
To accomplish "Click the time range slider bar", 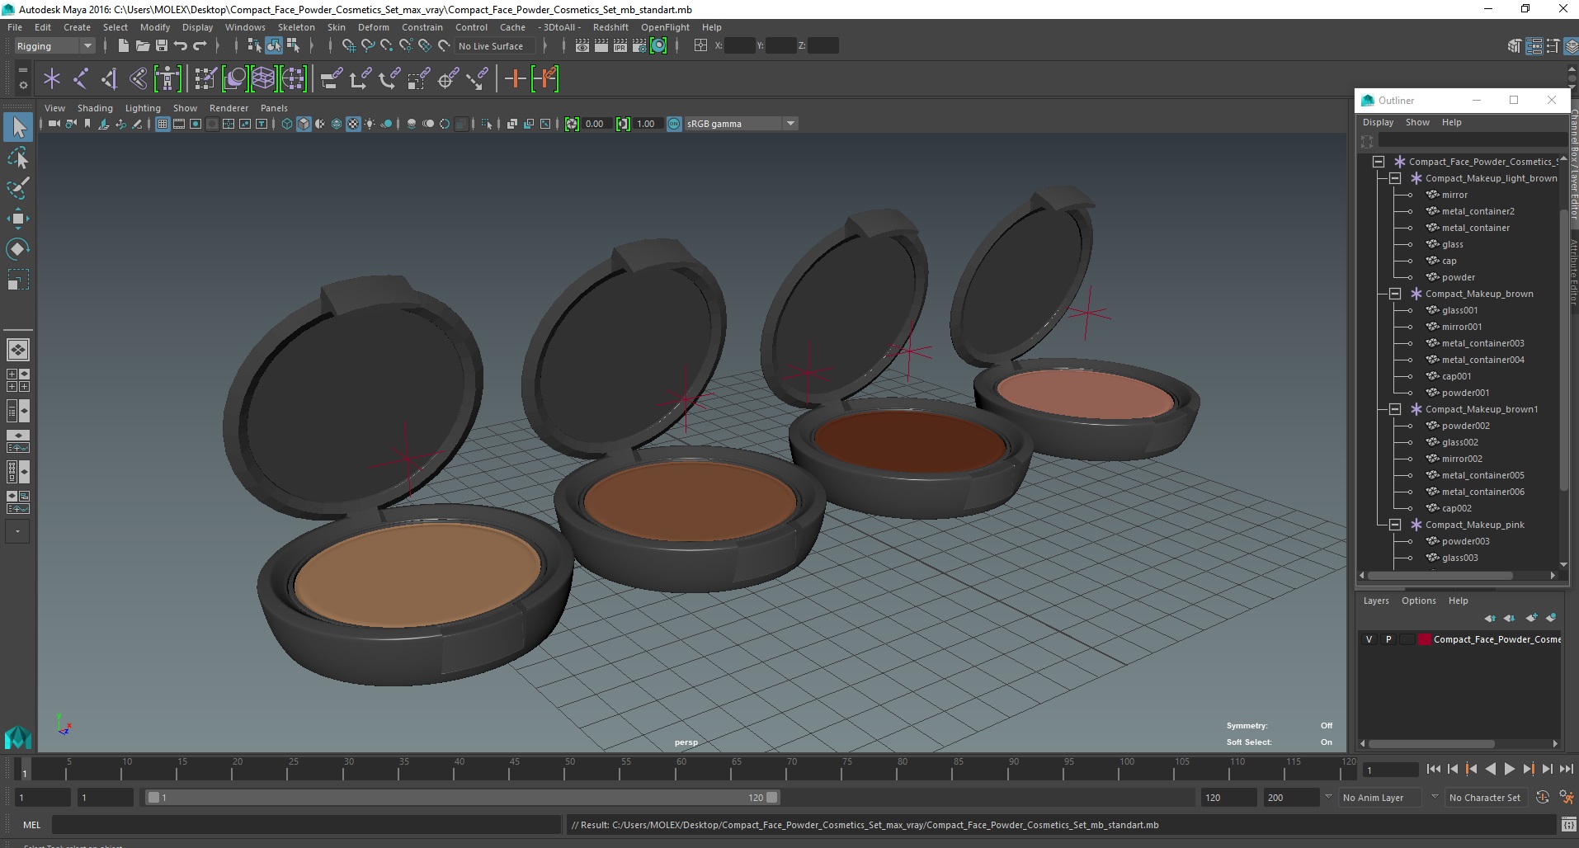I will (x=462, y=798).
